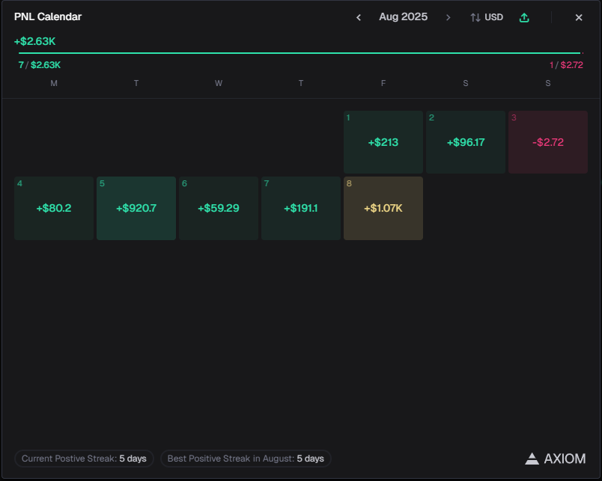Close the PNL Calendar dialog
This screenshot has height=481, width=602.
579,17
